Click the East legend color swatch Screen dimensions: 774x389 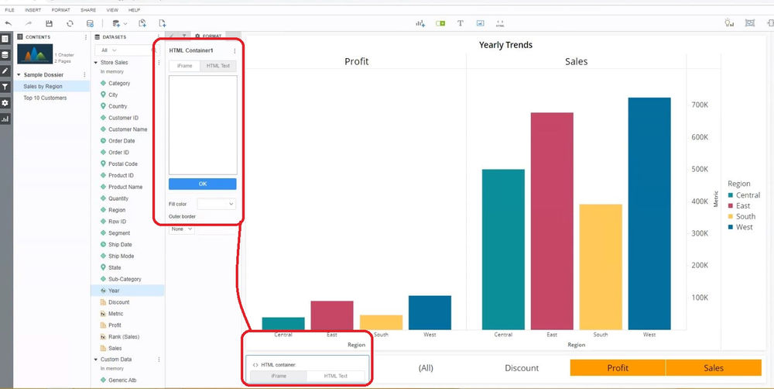tap(731, 206)
